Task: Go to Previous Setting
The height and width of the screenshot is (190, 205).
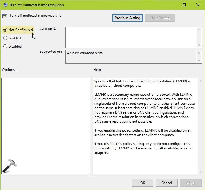Action: pos(127,18)
